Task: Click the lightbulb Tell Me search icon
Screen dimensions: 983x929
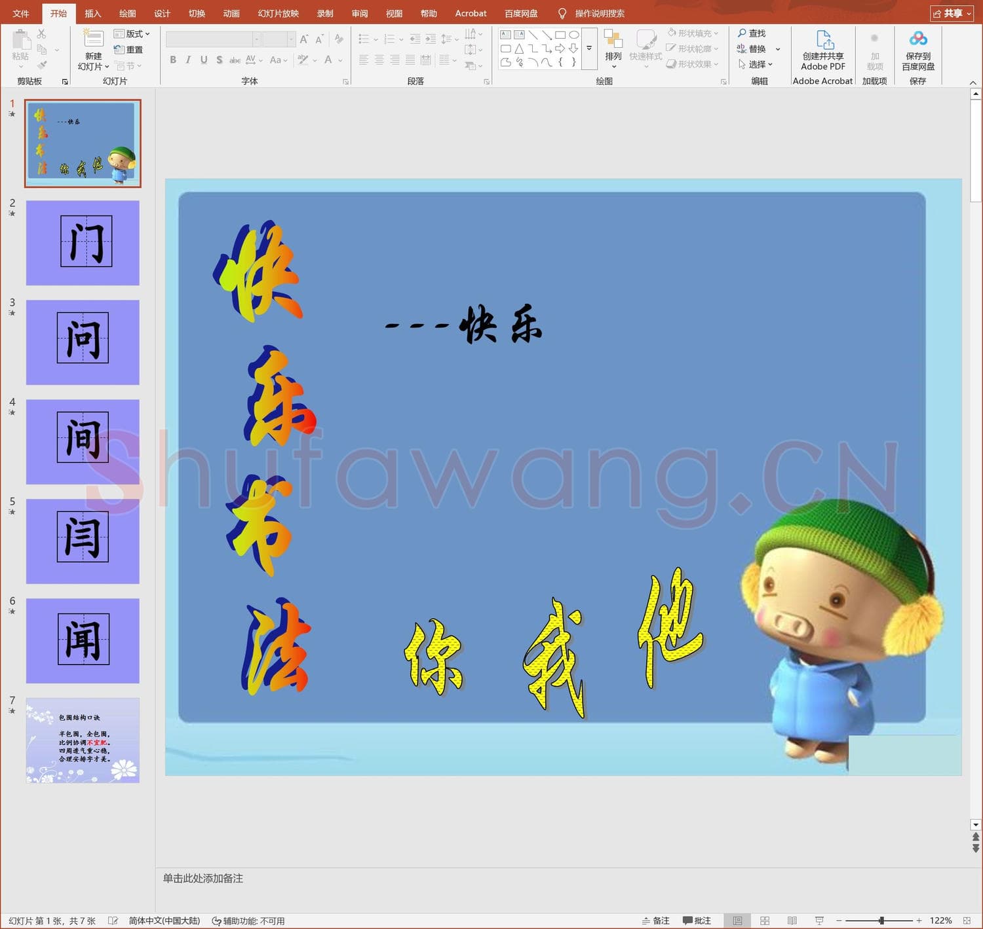Action: tap(562, 13)
